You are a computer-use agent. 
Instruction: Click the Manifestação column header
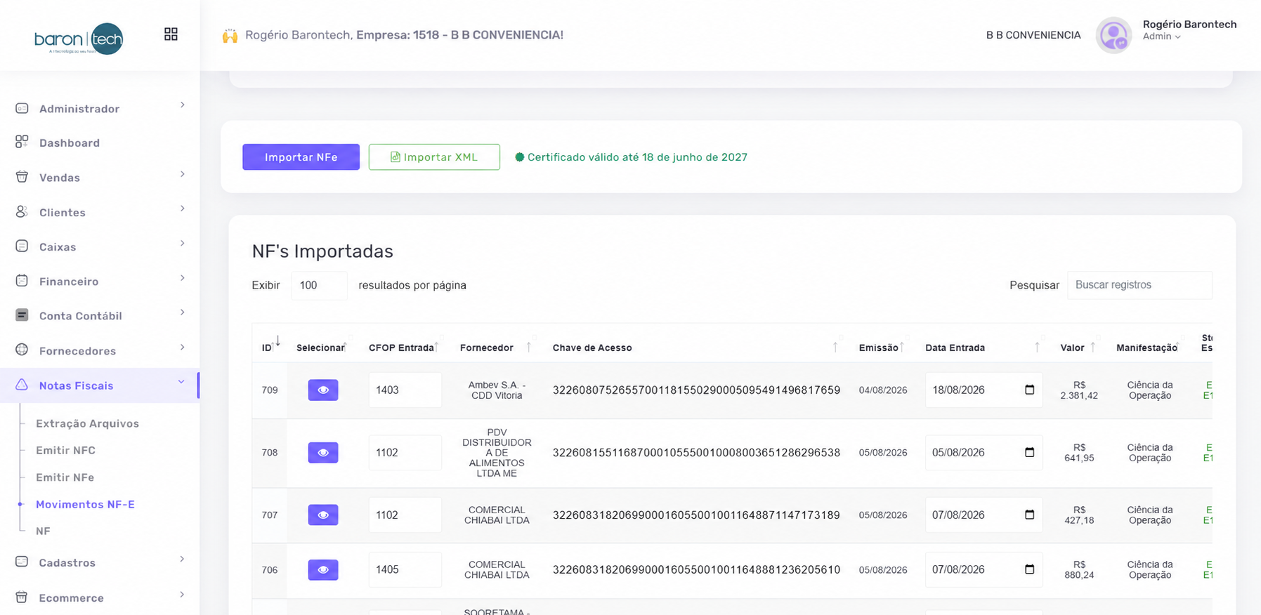pyautogui.click(x=1146, y=348)
